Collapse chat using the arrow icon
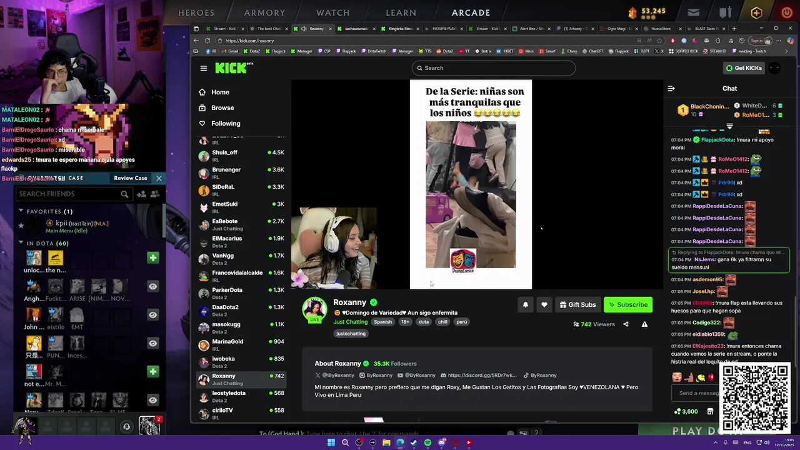 pos(671,89)
